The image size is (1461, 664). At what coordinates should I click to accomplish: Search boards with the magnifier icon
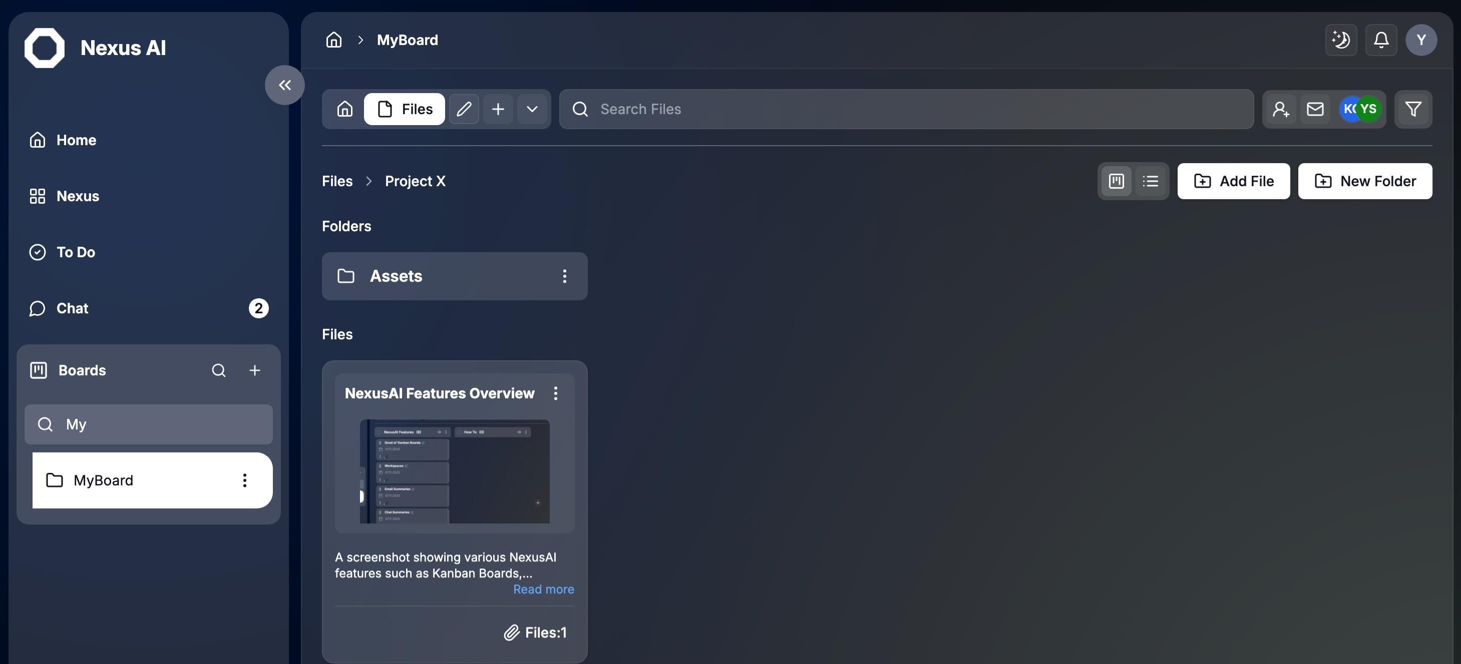click(218, 370)
